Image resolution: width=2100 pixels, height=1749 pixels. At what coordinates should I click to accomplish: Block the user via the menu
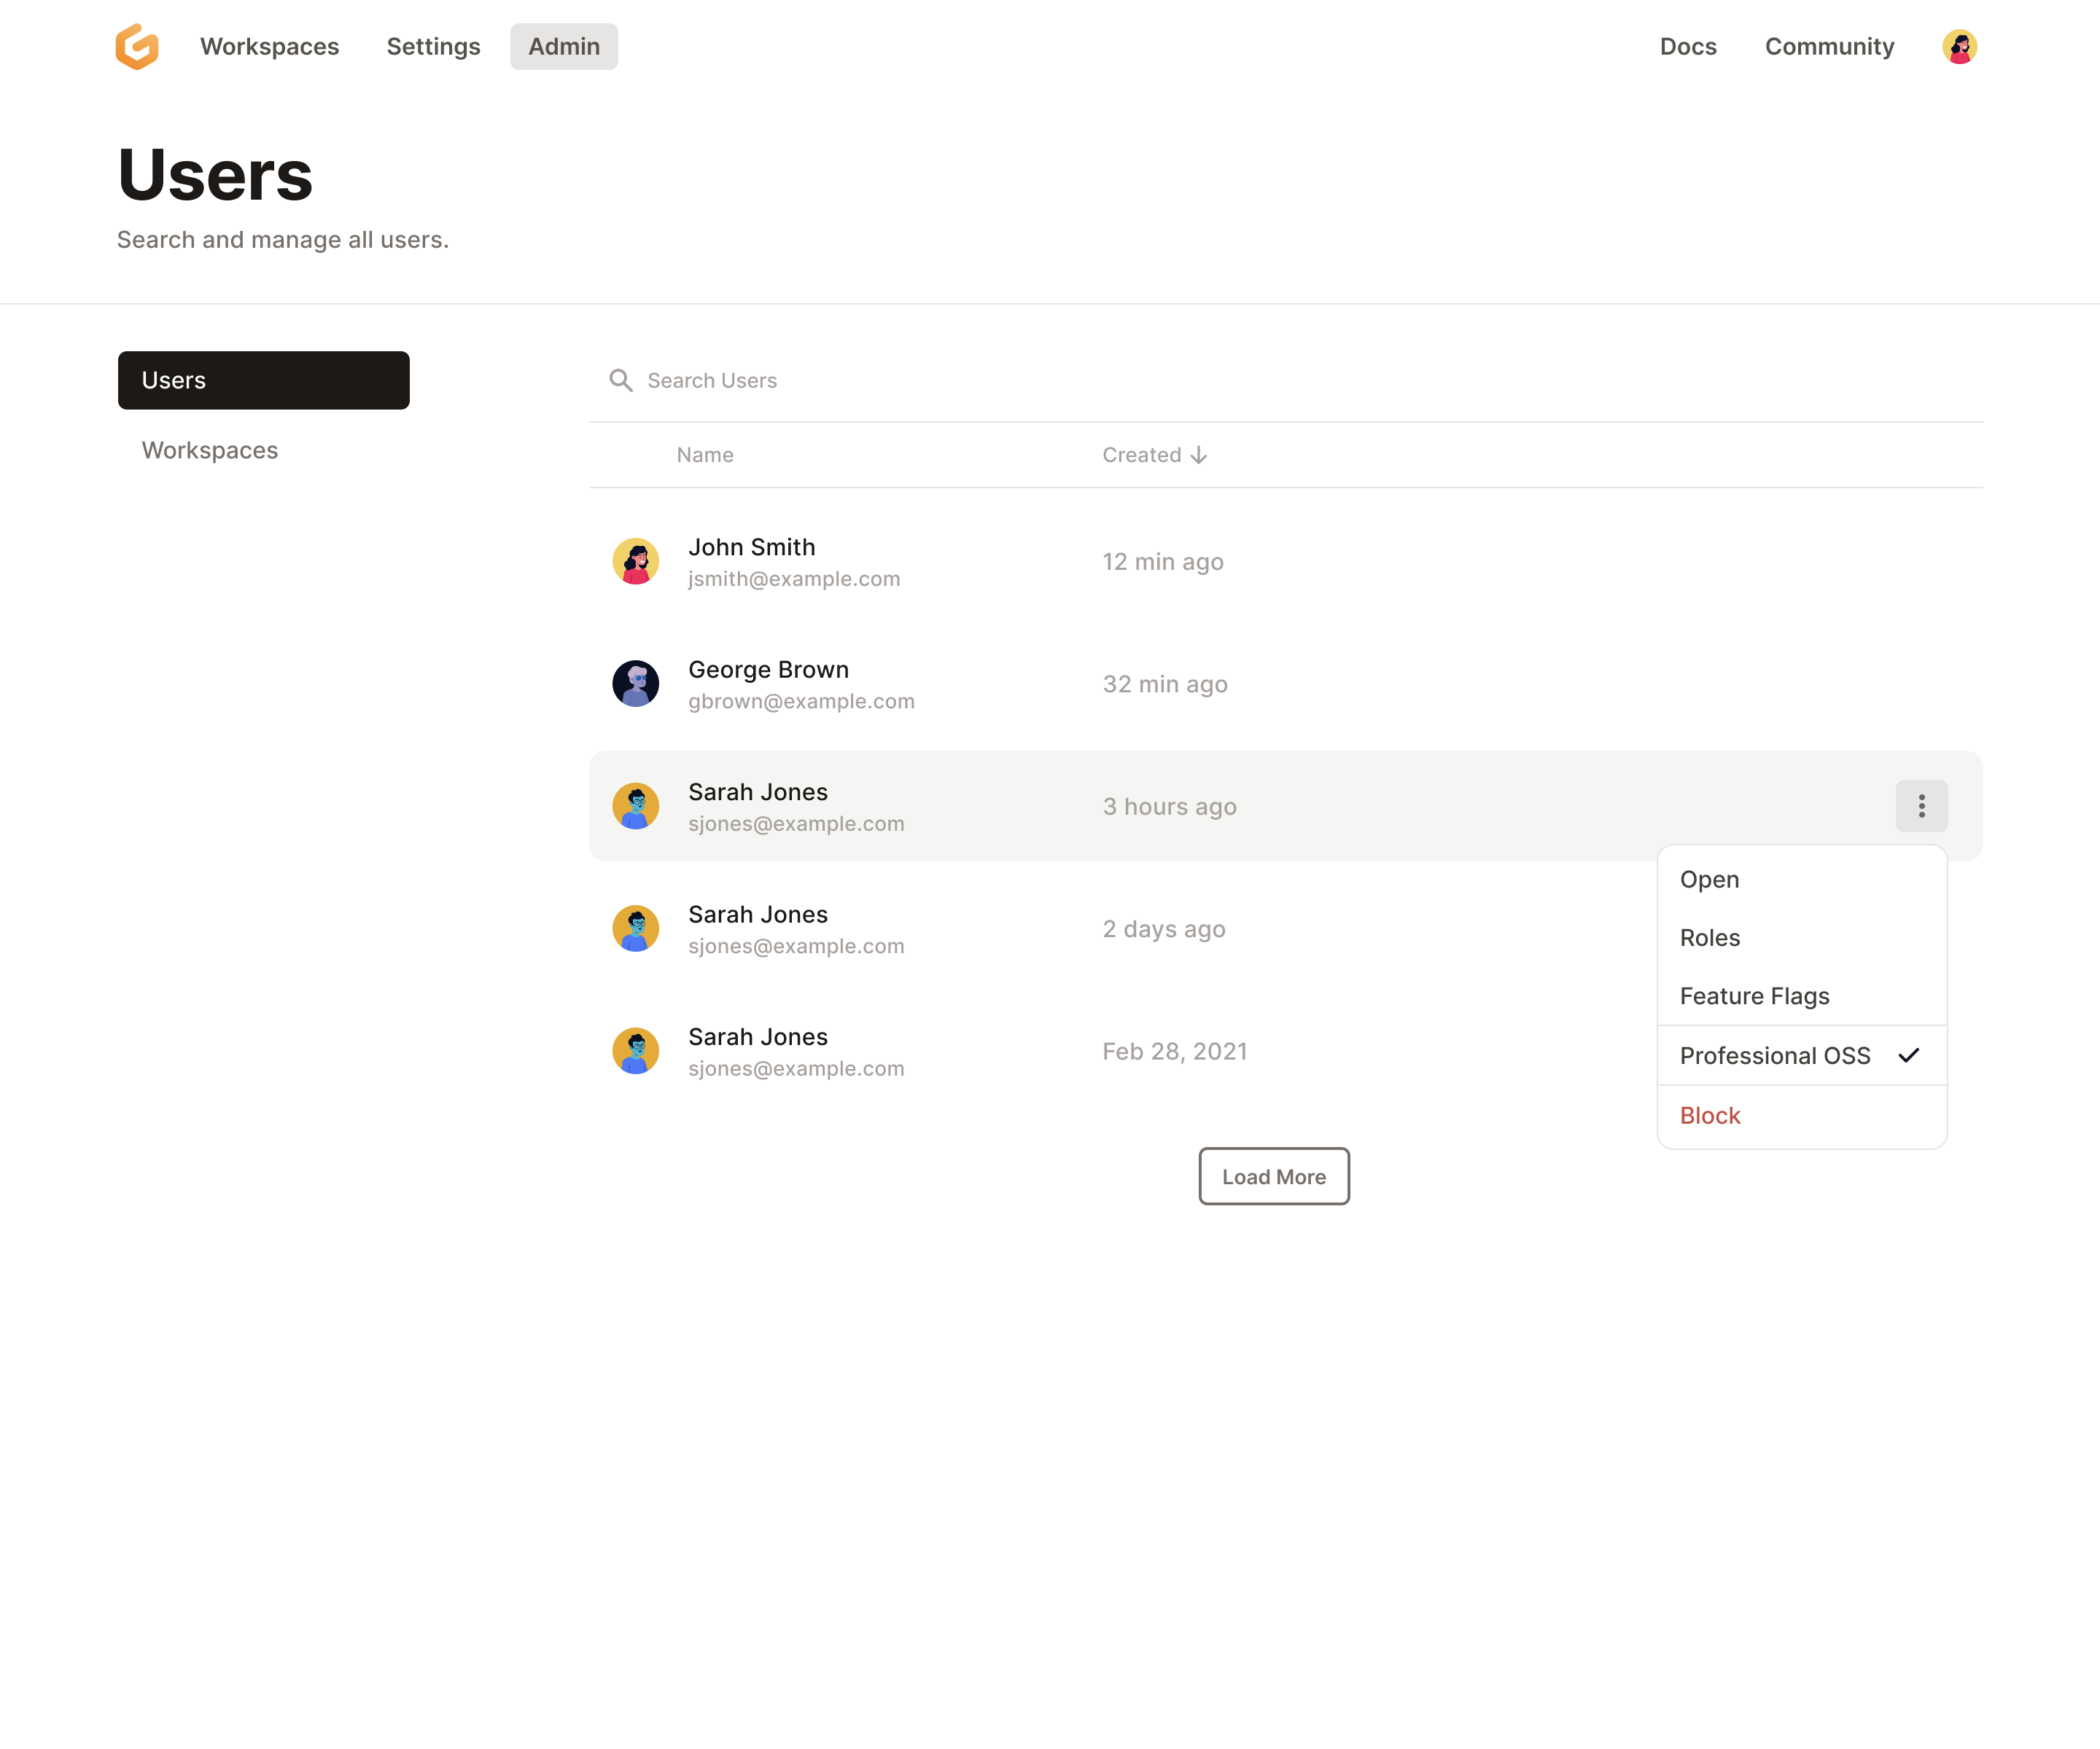[x=1802, y=1116]
